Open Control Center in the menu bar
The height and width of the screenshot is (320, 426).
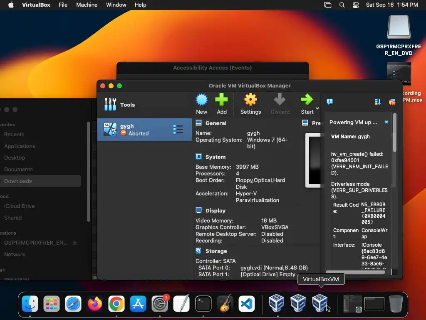pos(356,5)
